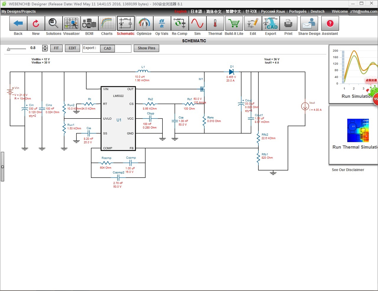Open Op Vals dV/dt icon
This screenshot has width=378, height=291.
(x=162, y=24)
